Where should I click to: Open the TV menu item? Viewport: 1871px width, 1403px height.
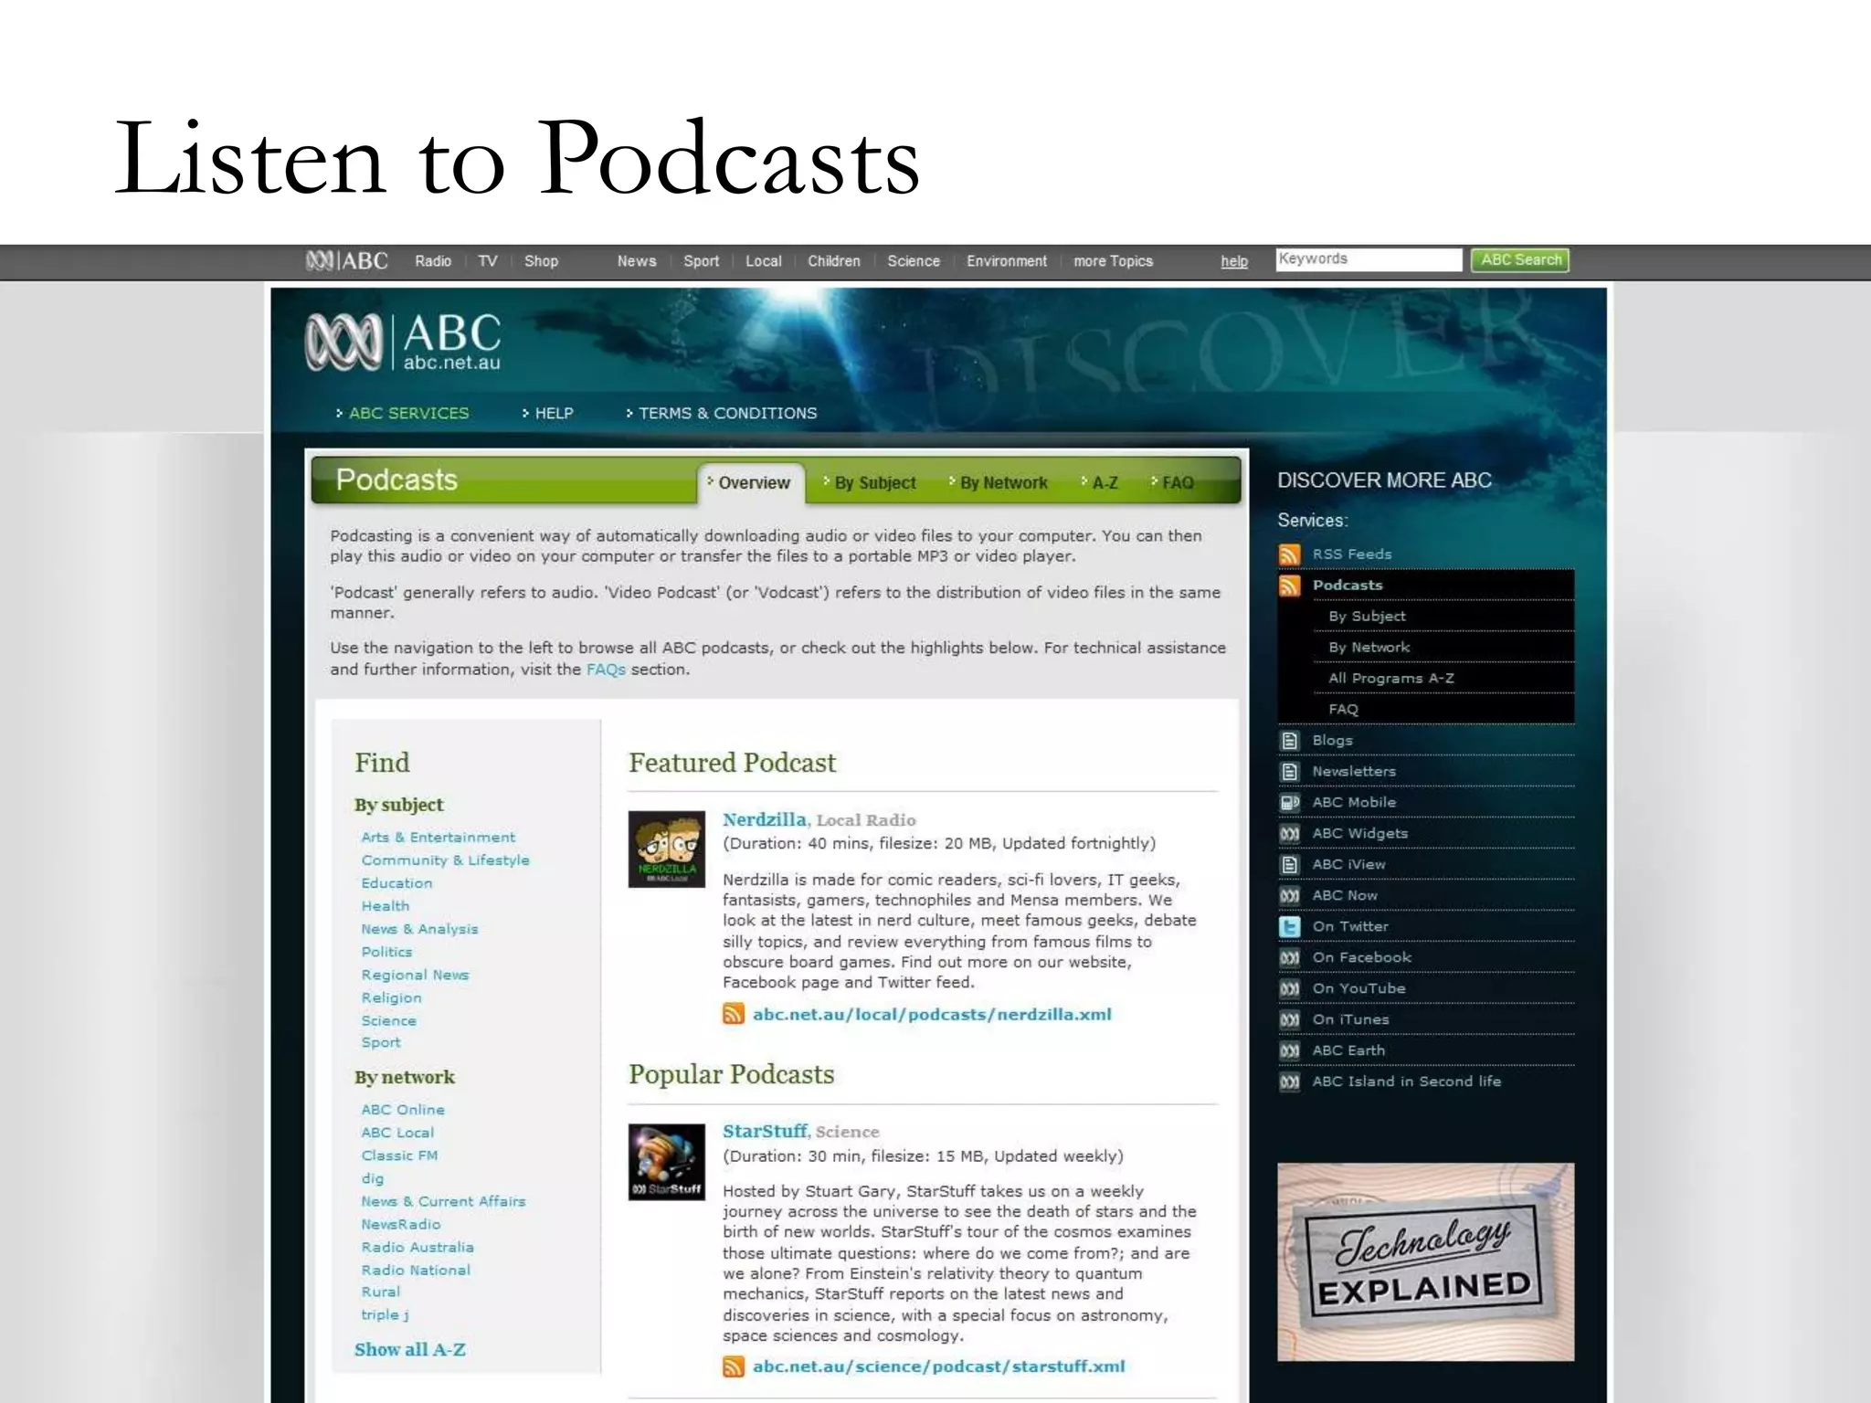pos(488,261)
